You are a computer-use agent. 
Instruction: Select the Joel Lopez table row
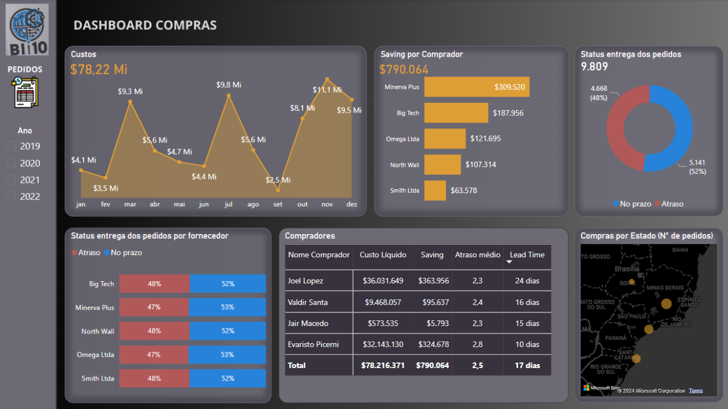point(305,281)
